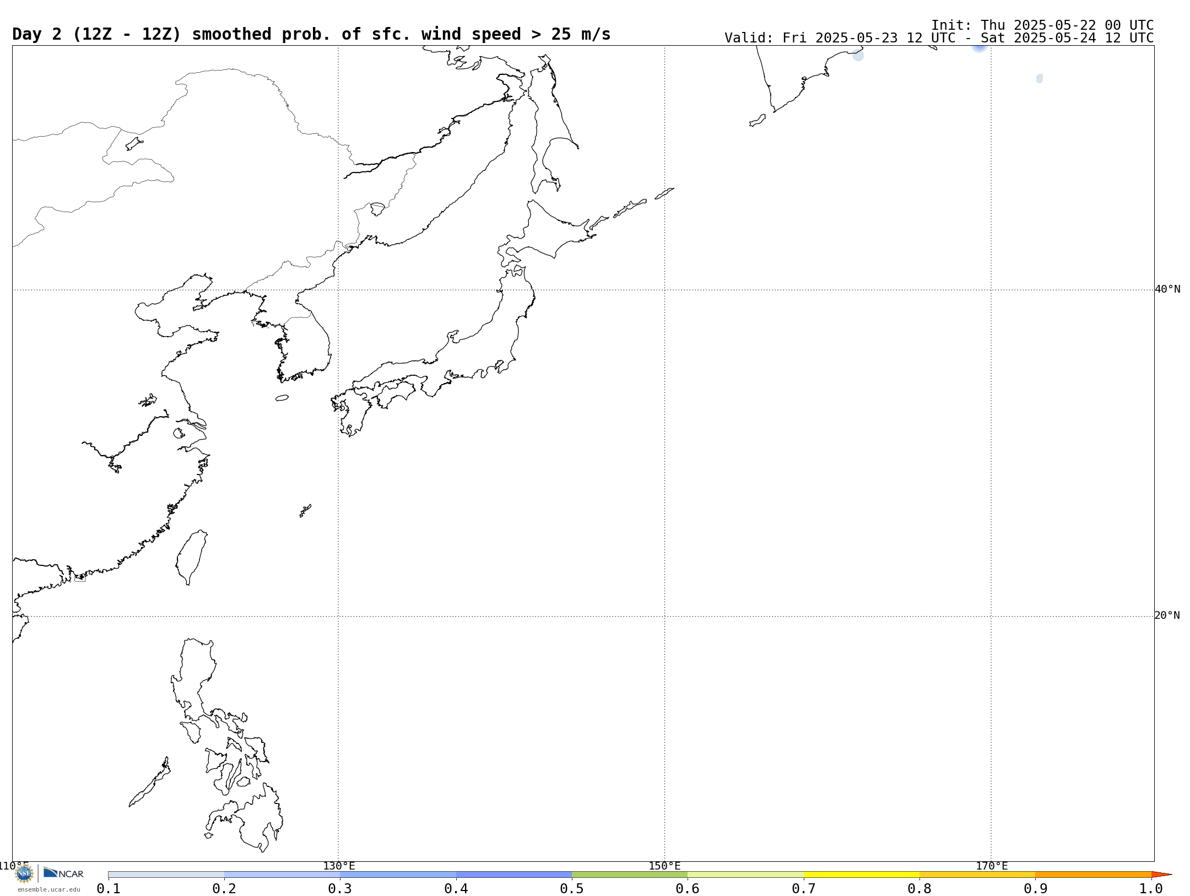Click the 40°N latitude label
The image size is (1190, 896).
click(x=1167, y=289)
